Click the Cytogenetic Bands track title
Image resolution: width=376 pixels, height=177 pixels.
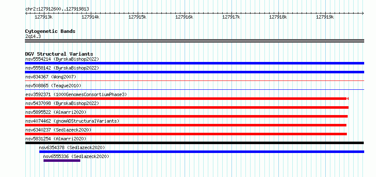click(50, 31)
